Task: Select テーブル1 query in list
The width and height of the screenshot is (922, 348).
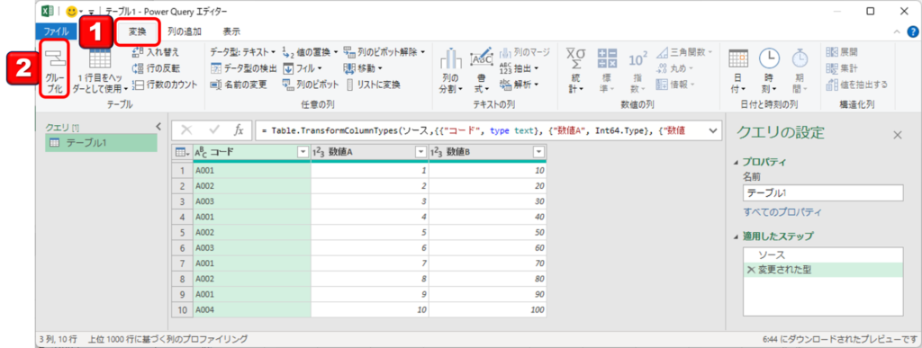Action: point(101,143)
